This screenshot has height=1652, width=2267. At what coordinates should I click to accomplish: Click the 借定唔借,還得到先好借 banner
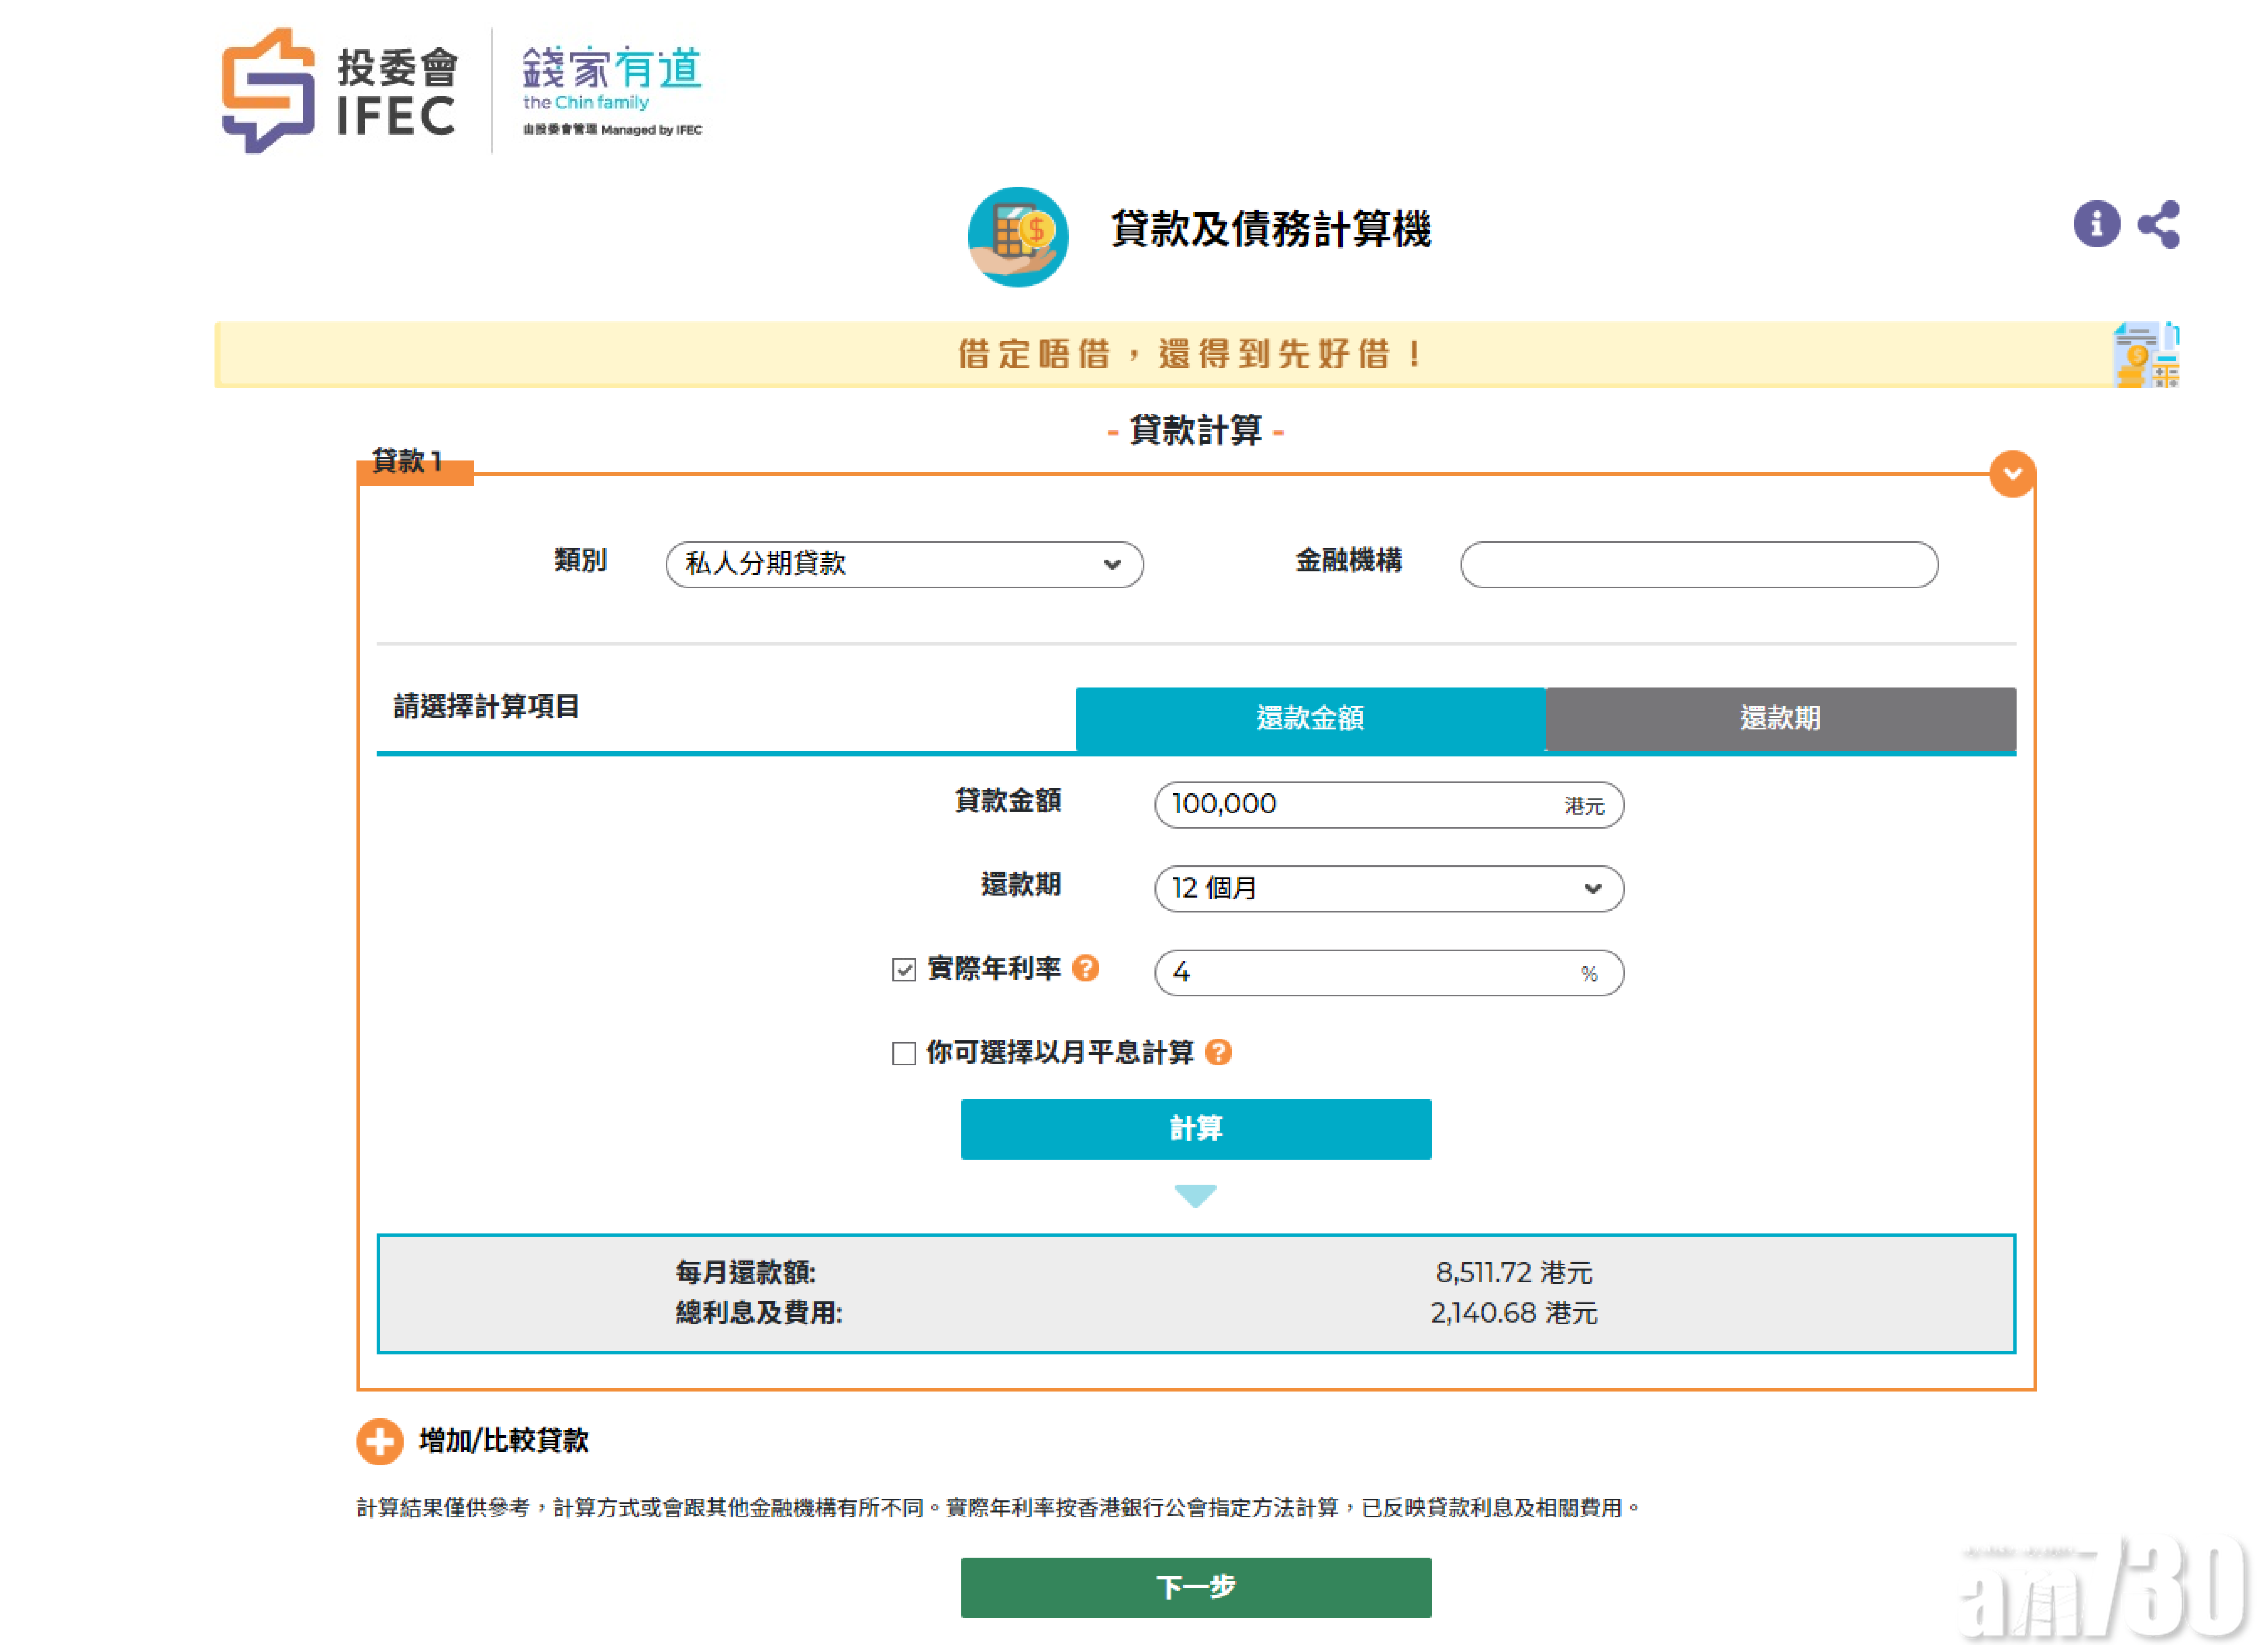[x=1196, y=354]
